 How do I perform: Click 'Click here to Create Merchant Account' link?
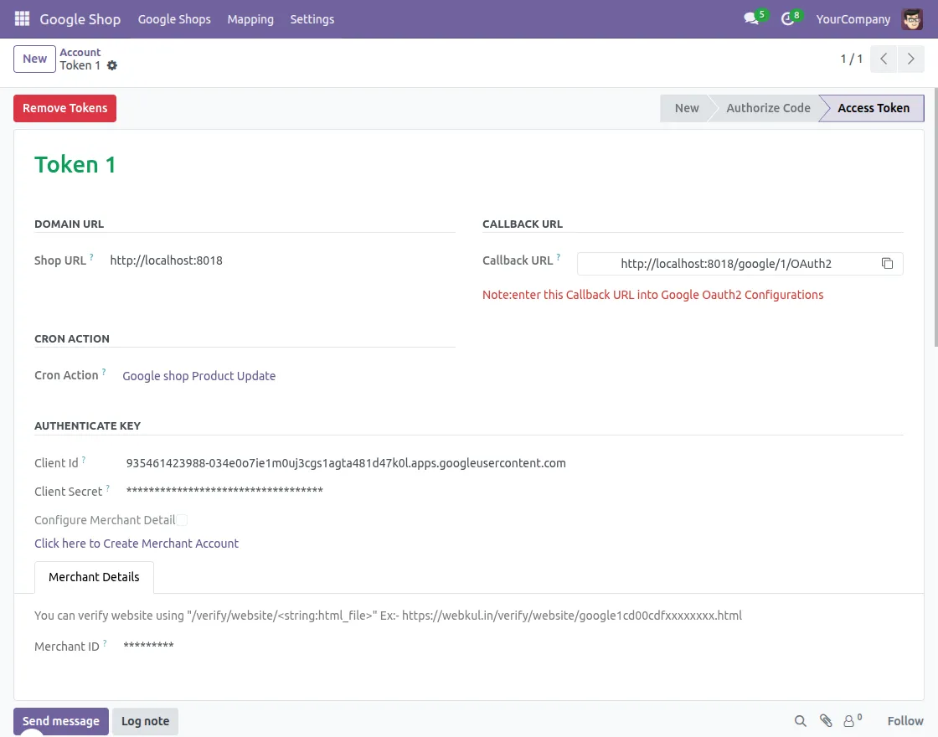tap(137, 544)
